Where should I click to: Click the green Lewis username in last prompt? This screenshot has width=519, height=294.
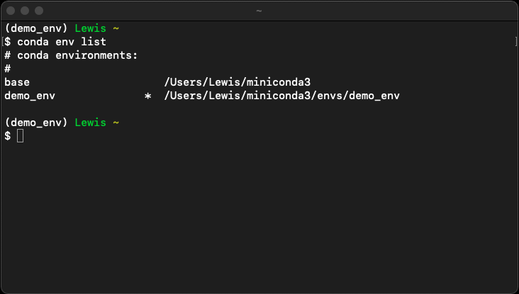90,123
